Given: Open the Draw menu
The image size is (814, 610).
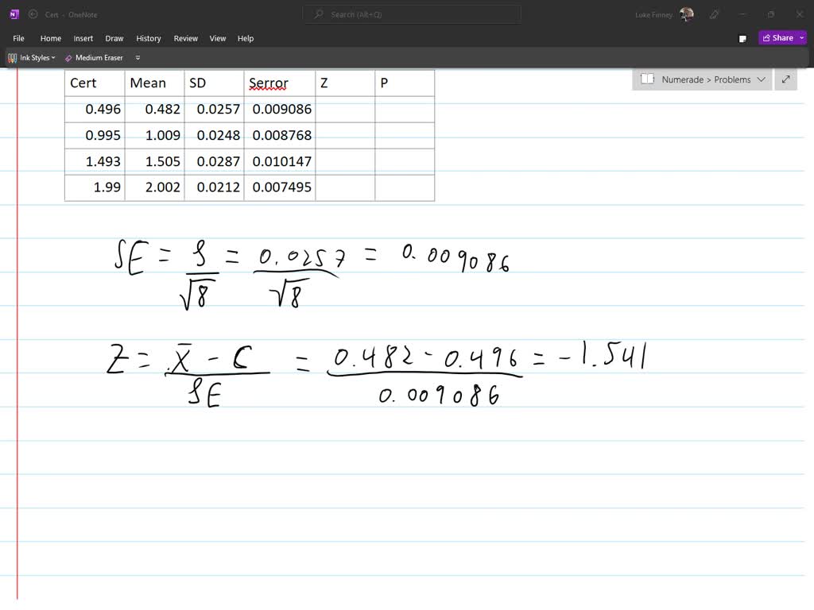Looking at the screenshot, I should point(114,38).
